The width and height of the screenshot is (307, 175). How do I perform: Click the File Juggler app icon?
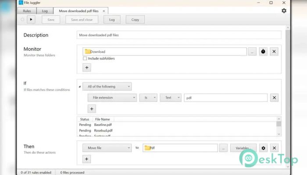(21, 3)
